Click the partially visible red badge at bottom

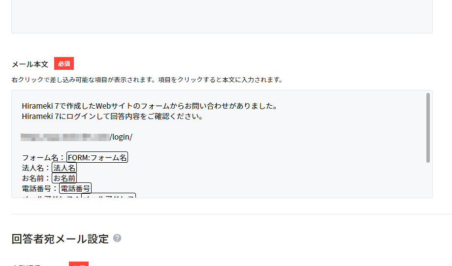[79, 264]
